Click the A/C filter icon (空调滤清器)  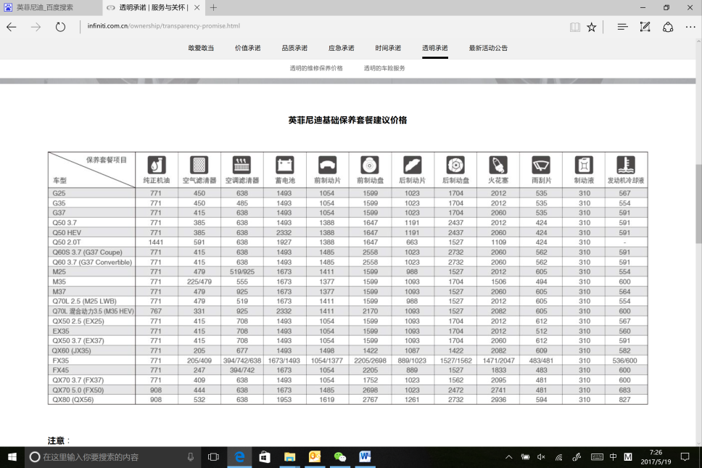(x=241, y=165)
